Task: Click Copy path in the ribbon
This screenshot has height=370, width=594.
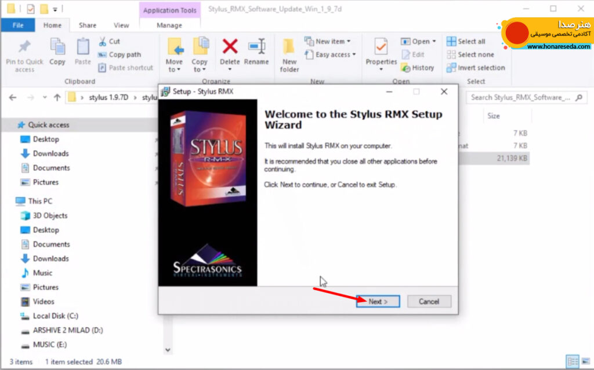Action: (x=119, y=55)
